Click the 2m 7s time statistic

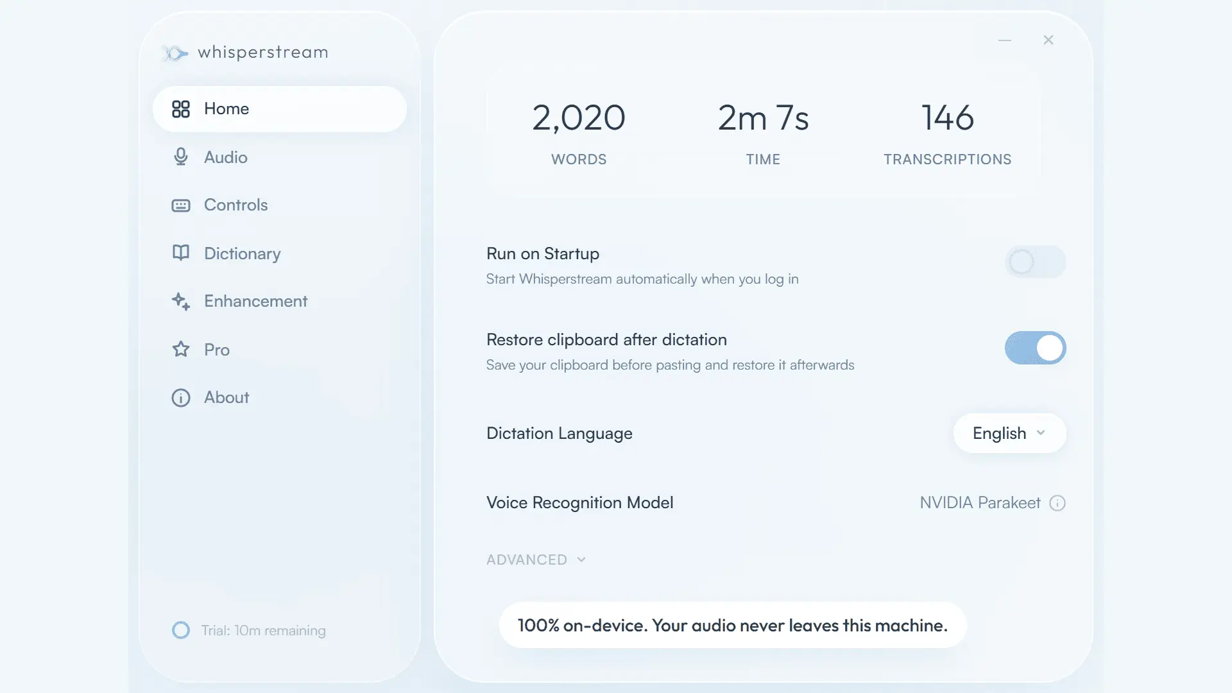point(763,118)
